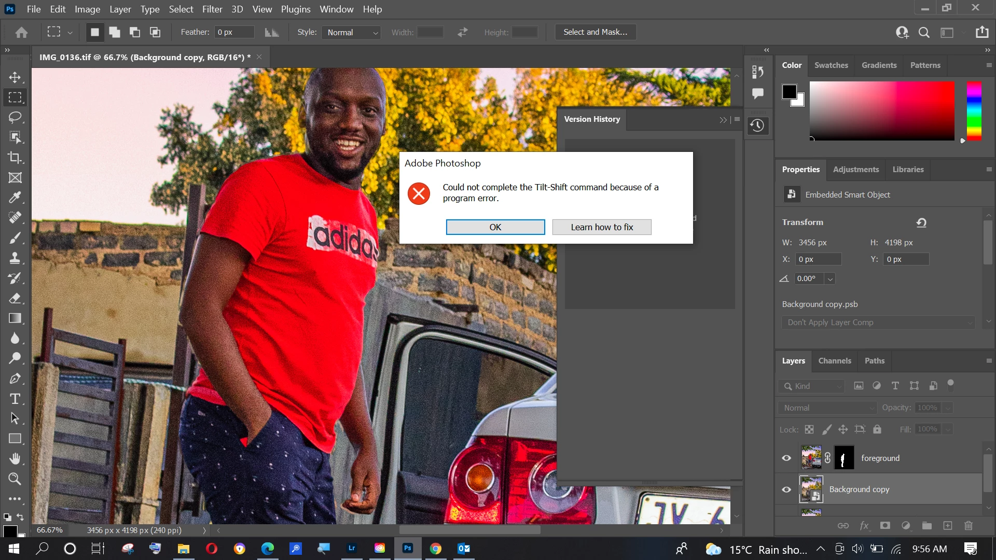
Task: Select the Clone Stamp tool
Action: coord(15,258)
